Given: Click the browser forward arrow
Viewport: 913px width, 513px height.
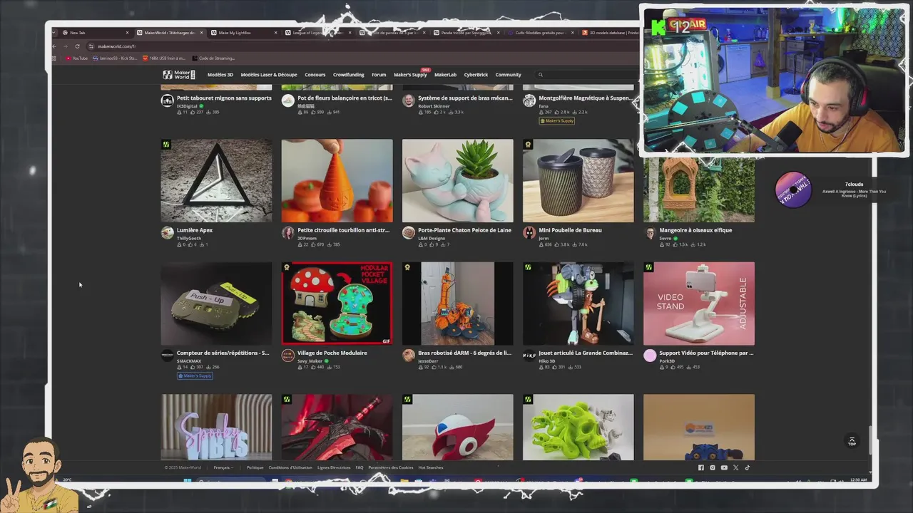Looking at the screenshot, I should [65, 46].
